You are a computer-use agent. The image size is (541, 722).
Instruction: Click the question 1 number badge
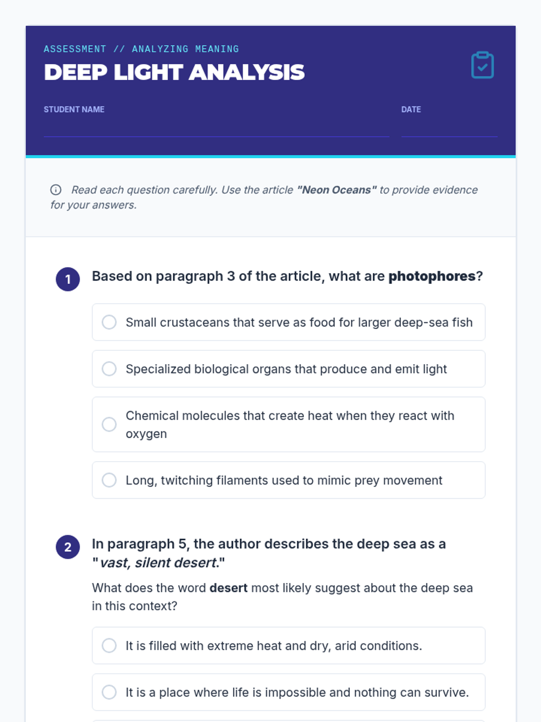68,279
